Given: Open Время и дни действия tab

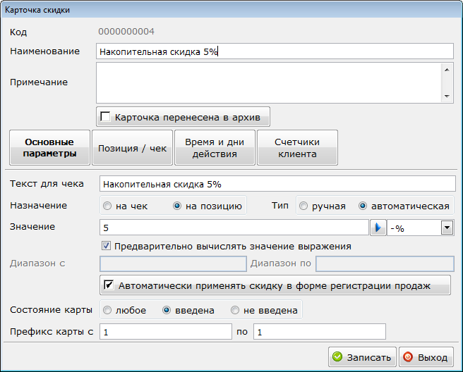Looking at the screenshot, I should 215,147.
